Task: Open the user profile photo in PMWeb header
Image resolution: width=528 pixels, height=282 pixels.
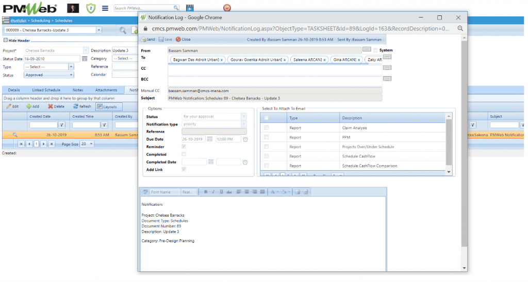Action: click(73, 8)
